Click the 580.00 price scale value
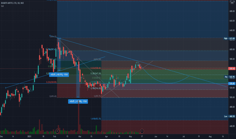Screen dimensions: 236x139 (x=232, y=59)
